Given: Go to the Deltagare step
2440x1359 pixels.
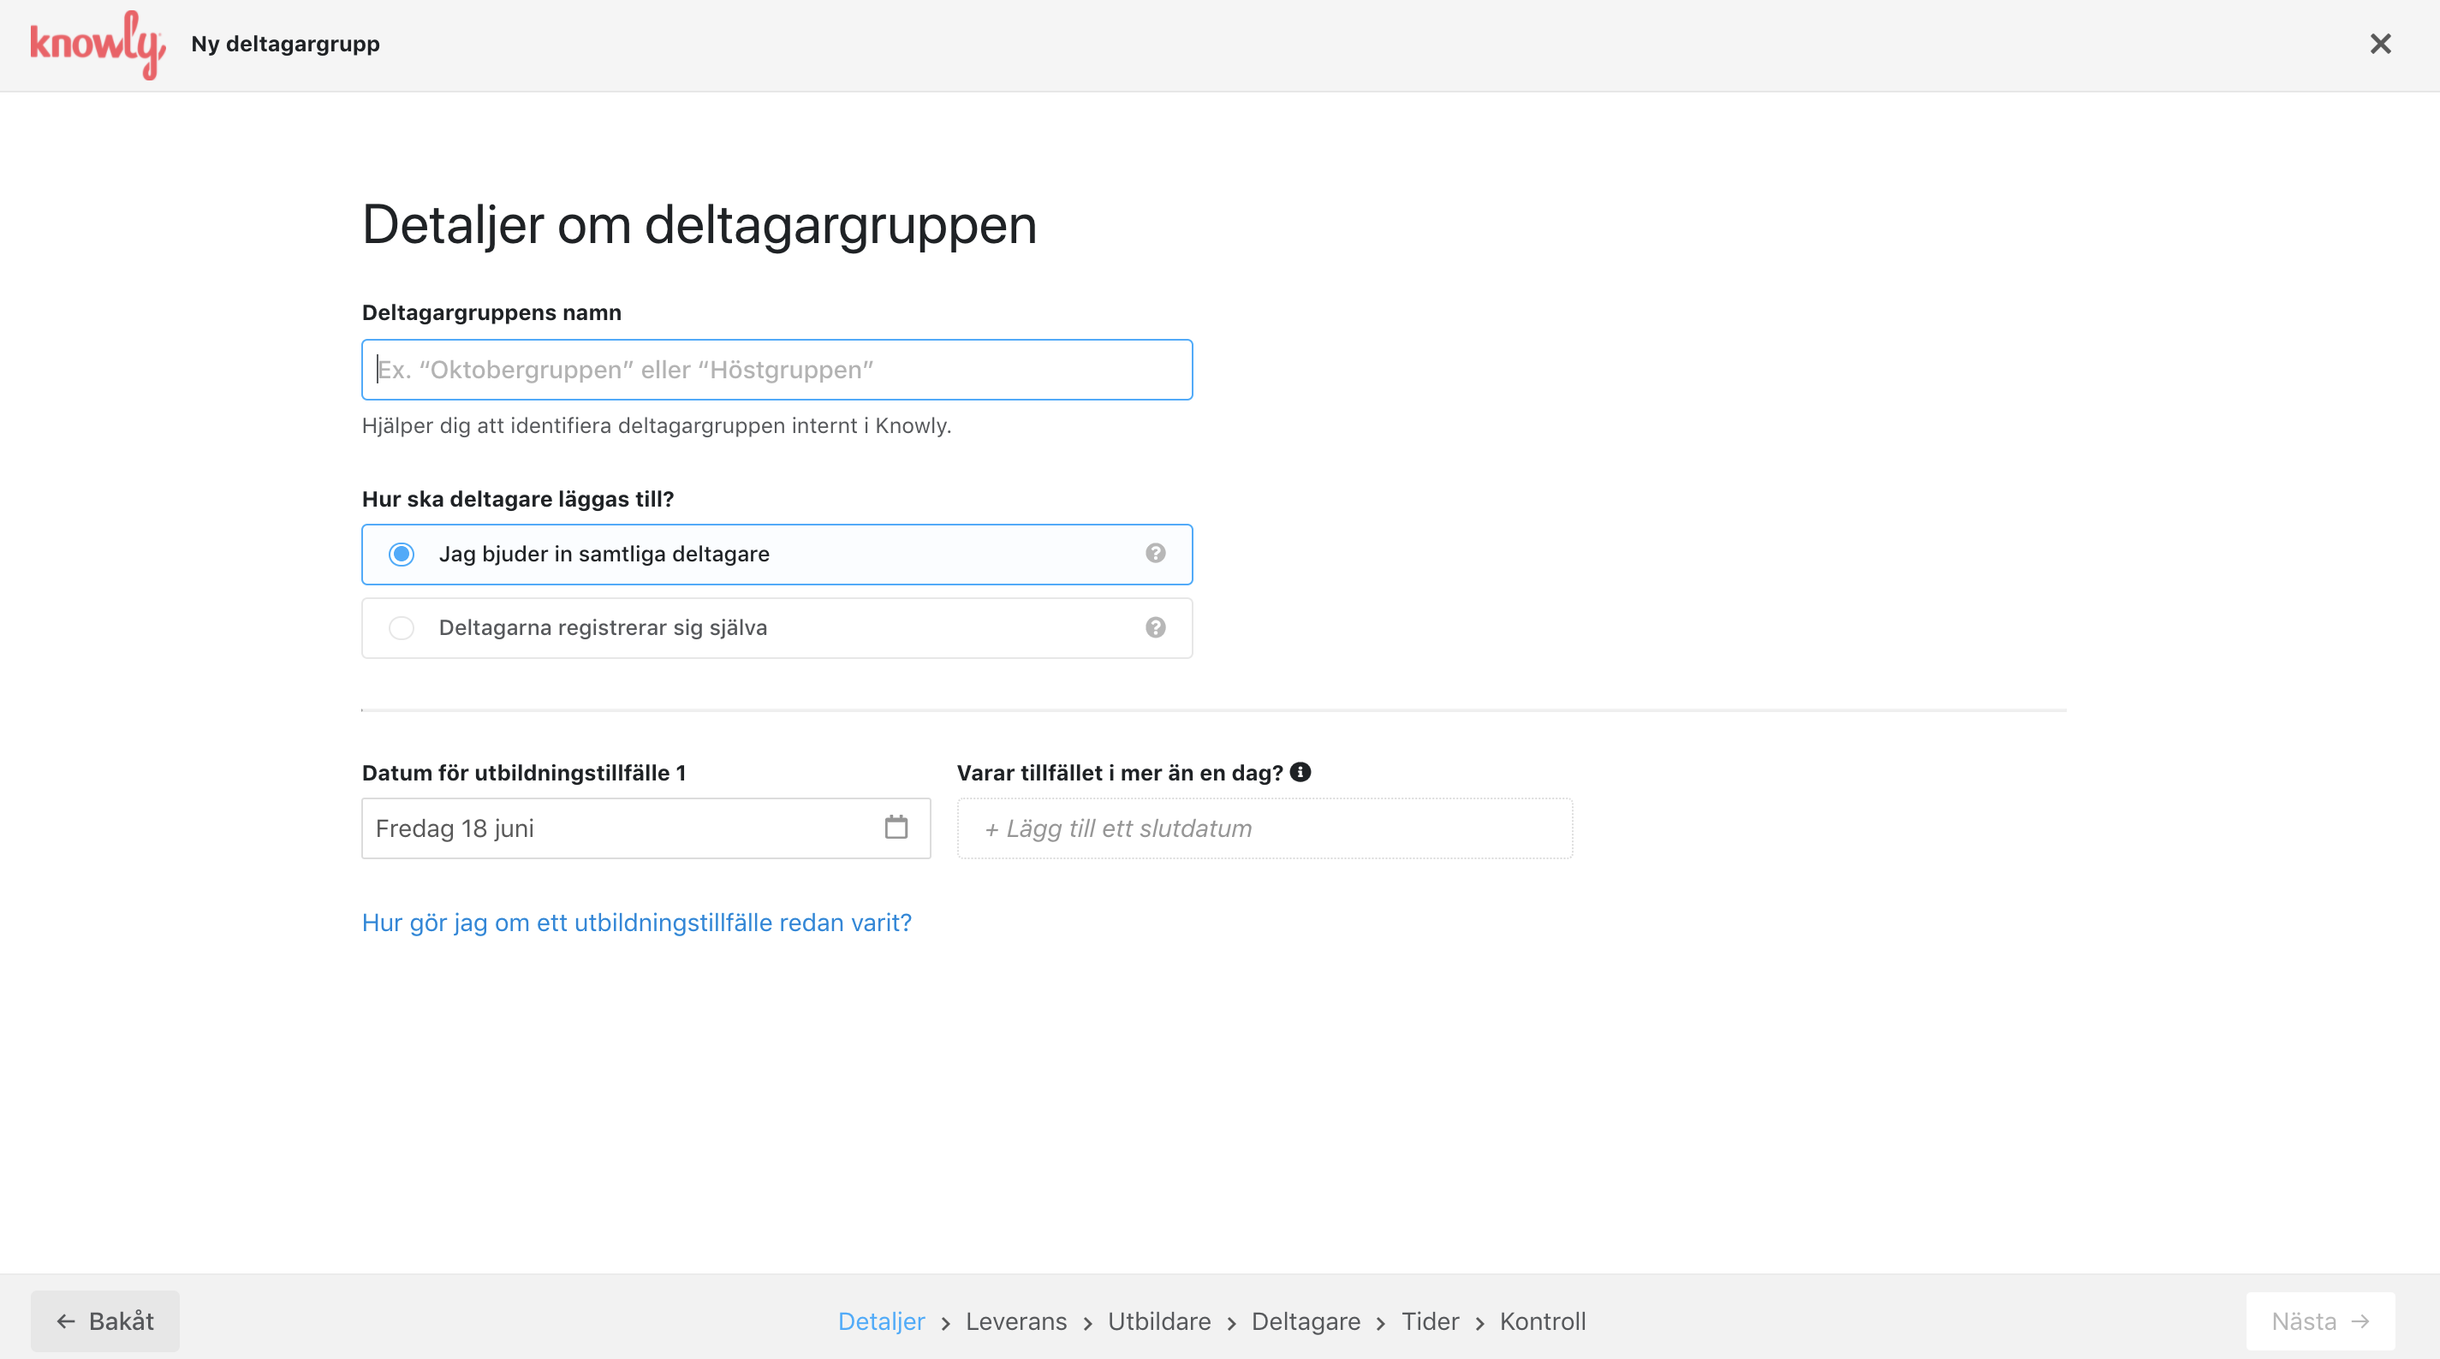Looking at the screenshot, I should click(1306, 1321).
